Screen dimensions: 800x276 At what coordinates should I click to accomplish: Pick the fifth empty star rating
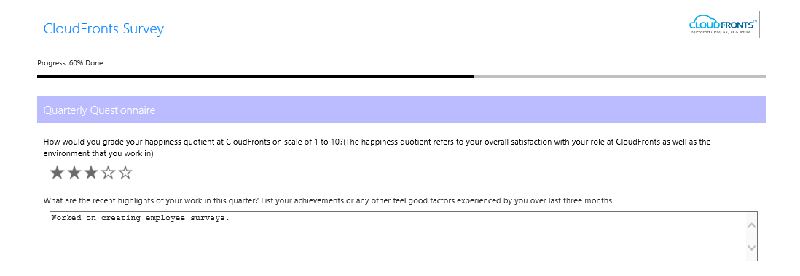coord(125,174)
